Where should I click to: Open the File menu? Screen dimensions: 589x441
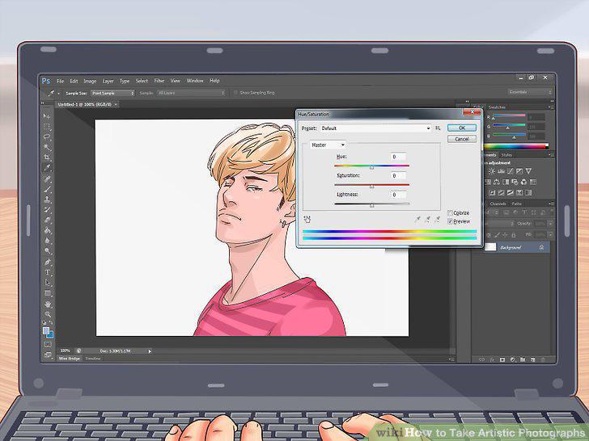pyautogui.click(x=60, y=81)
